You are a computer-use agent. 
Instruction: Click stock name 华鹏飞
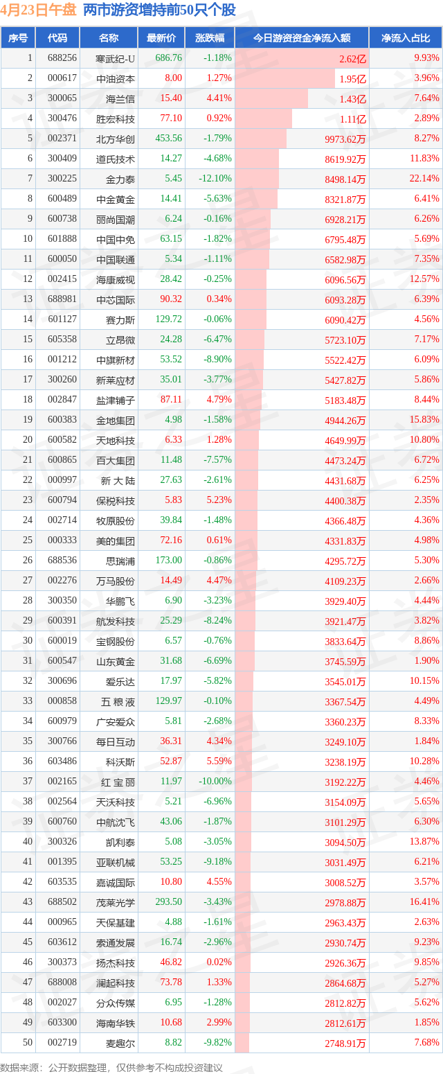pos(120,601)
